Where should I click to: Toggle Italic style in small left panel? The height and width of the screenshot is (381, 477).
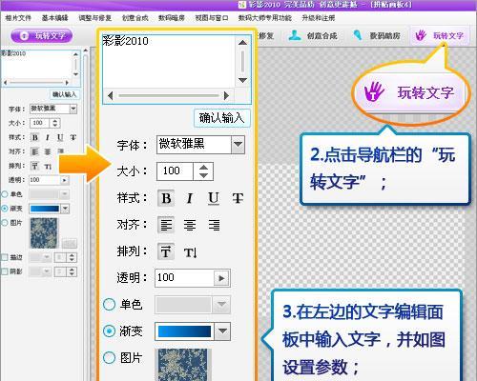[48, 137]
